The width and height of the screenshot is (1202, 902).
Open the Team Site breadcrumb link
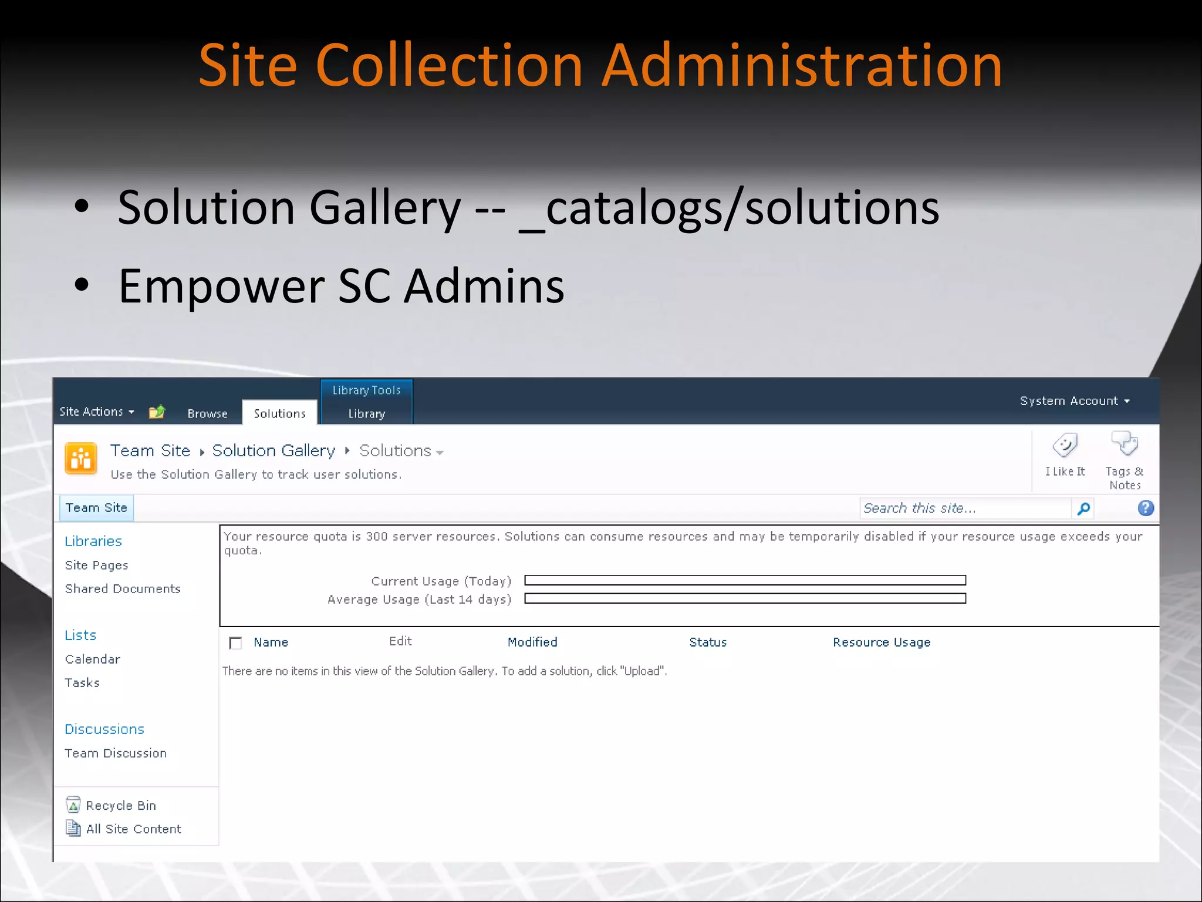pos(150,450)
